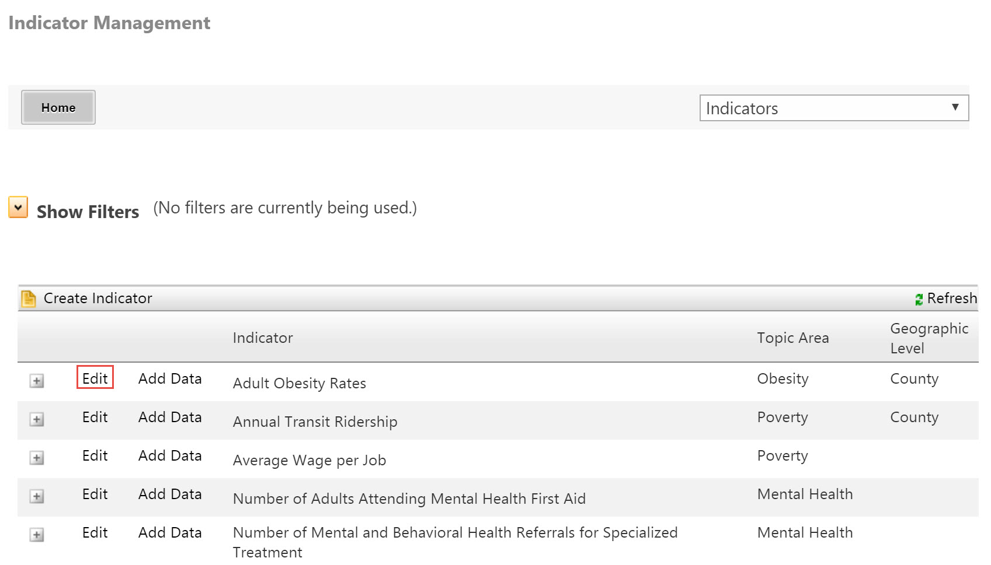Sort by the Indicator column header
This screenshot has height=565, width=991.
[263, 338]
